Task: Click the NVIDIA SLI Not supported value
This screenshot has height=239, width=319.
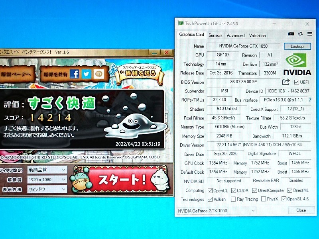Action: tap(228, 181)
